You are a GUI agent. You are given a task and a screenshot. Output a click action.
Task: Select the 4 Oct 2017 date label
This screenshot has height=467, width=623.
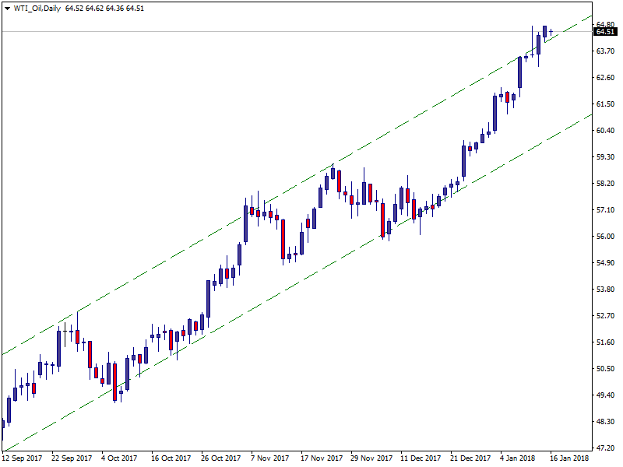tap(118, 458)
